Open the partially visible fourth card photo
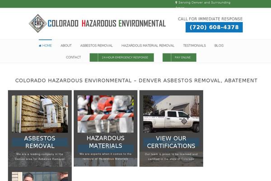271x181 pixels. tap(40, 176)
